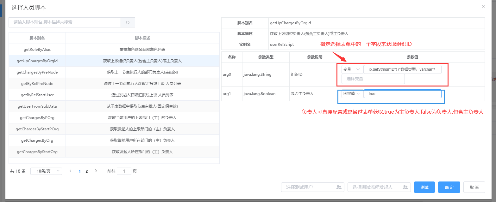Select the getChargesByPreNode script row

[114, 72]
